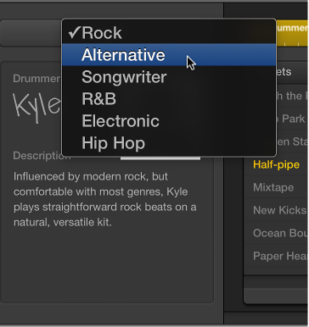Pick the Songwriter genre

[x=169, y=77]
